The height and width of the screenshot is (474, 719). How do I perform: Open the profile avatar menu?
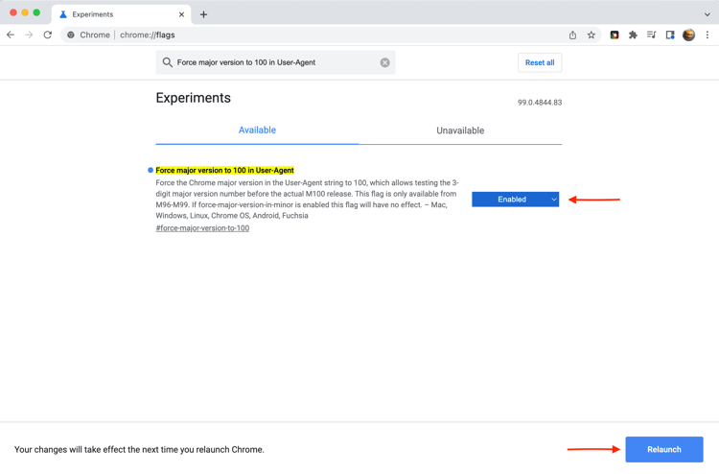pos(688,35)
